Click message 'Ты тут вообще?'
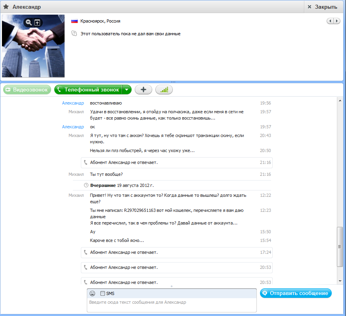The image size is (346, 316). tap(106, 174)
